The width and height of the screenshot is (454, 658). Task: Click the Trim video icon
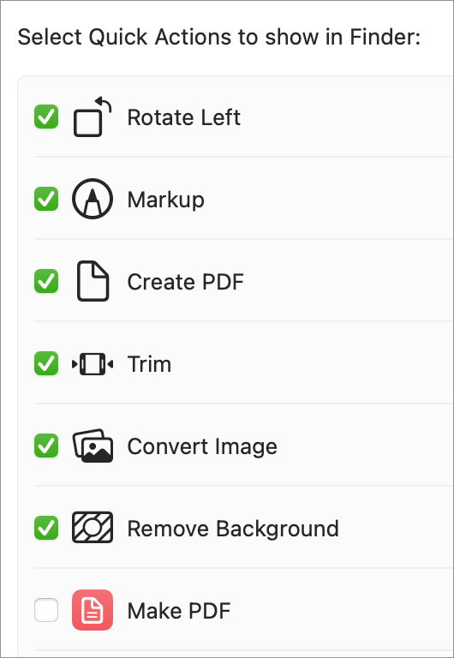tap(93, 364)
